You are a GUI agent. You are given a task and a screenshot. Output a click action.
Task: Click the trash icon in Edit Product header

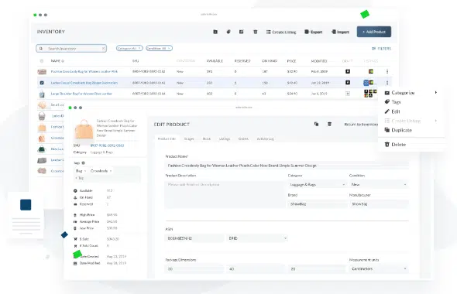(329, 124)
